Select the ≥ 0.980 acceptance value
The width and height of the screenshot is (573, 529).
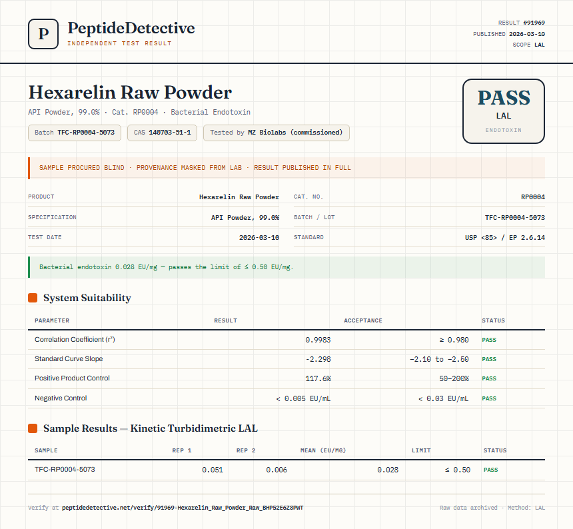[x=454, y=340]
